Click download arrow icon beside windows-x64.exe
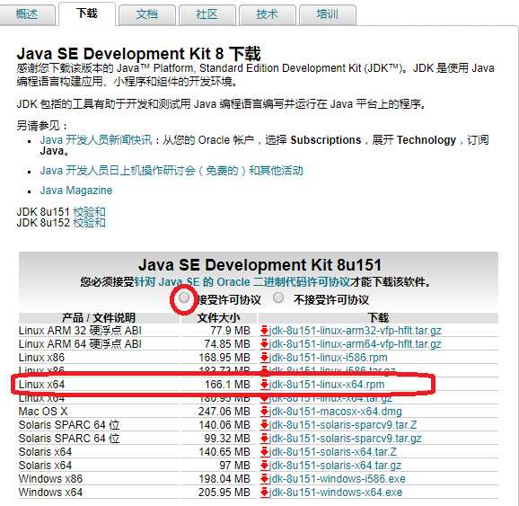This screenshot has width=519, height=506. (x=264, y=493)
